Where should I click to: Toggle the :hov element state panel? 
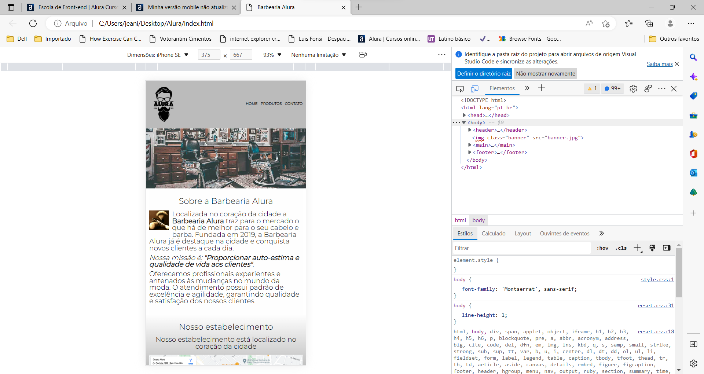click(x=602, y=248)
